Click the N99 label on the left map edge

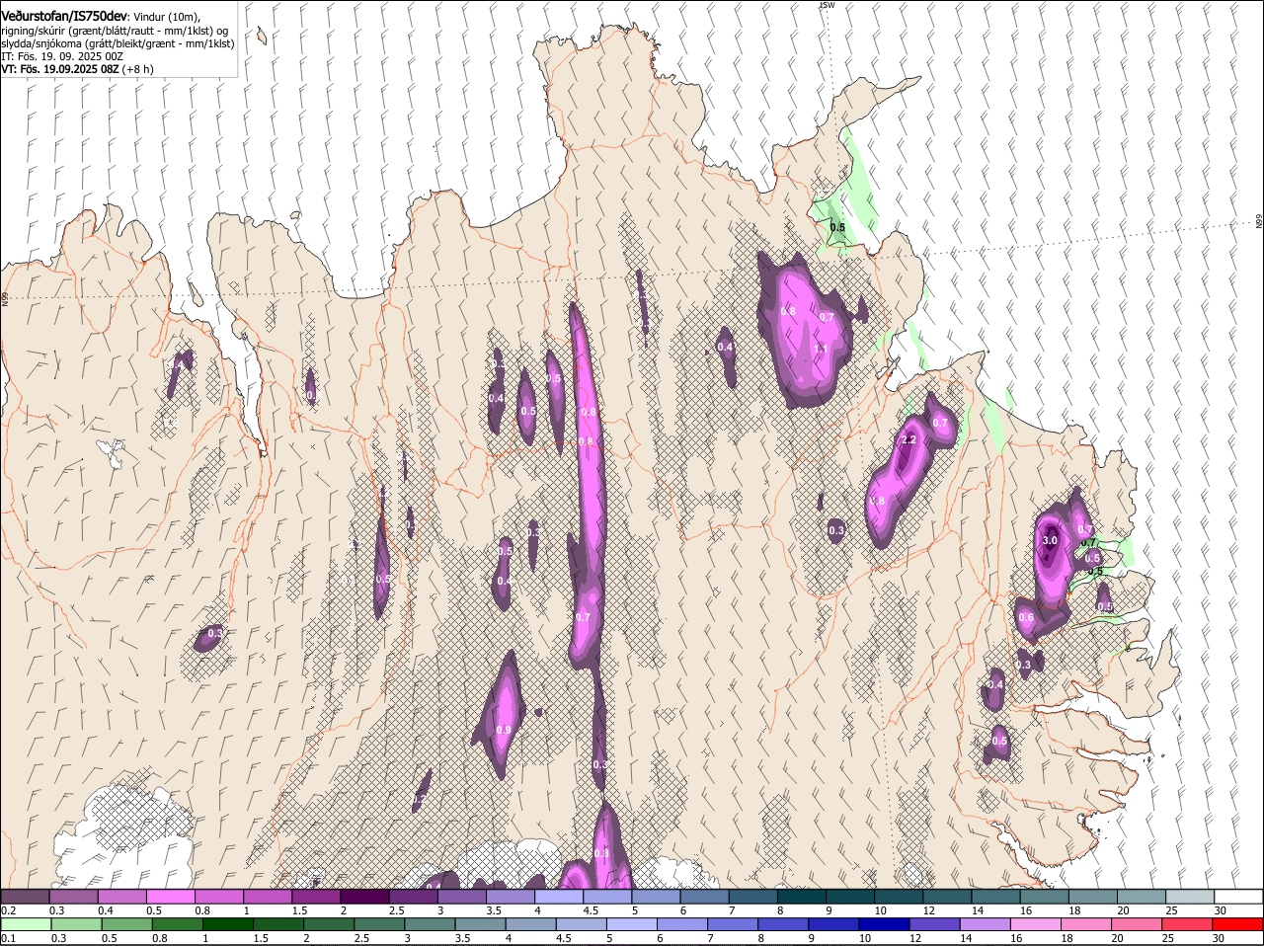pos(5,297)
